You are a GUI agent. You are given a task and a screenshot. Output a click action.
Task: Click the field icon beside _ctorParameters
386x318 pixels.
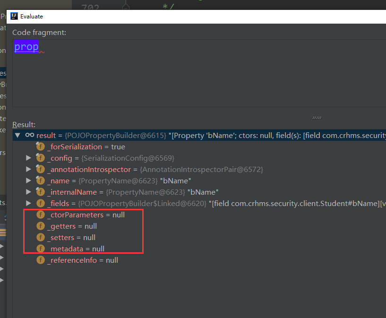(40, 215)
